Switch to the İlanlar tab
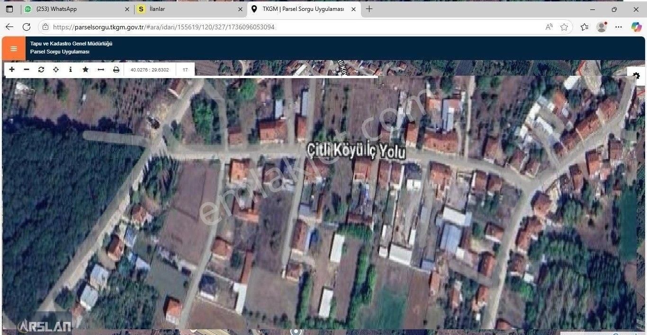 point(189,9)
